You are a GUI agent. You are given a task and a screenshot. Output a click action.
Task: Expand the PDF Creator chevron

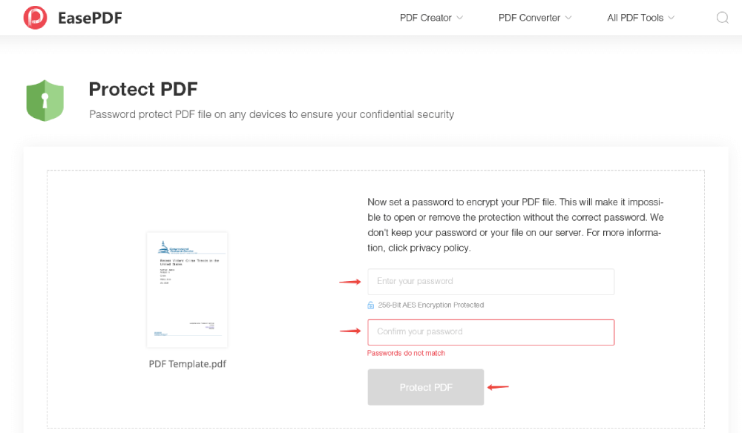[x=460, y=18]
